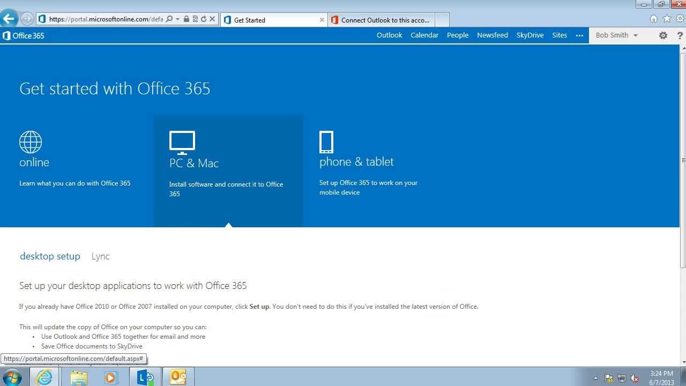Open Lync from the taskbar
Image resolution: width=686 pixels, height=386 pixels.
click(x=145, y=377)
